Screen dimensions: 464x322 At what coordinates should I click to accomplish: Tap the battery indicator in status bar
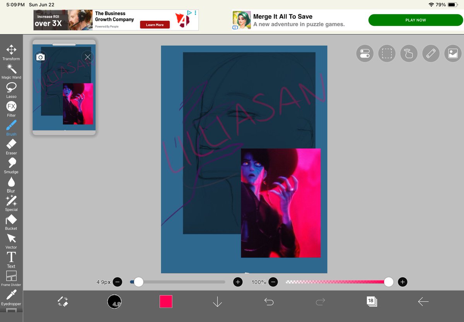pos(453,5)
